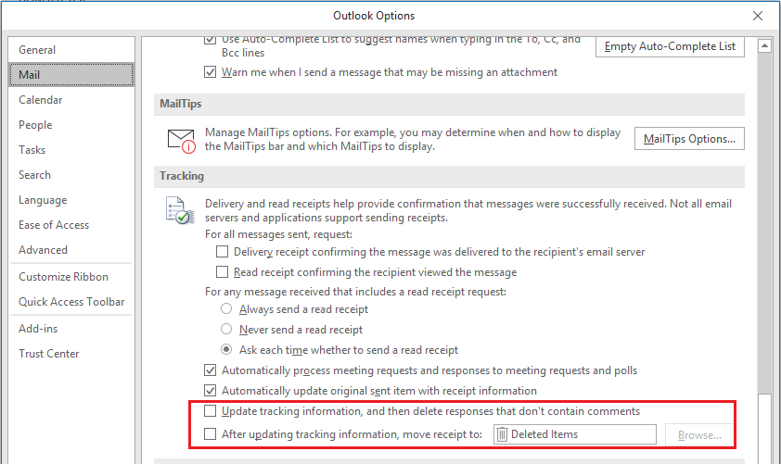
Task: Click the Tracking section header
Action: (449, 176)
